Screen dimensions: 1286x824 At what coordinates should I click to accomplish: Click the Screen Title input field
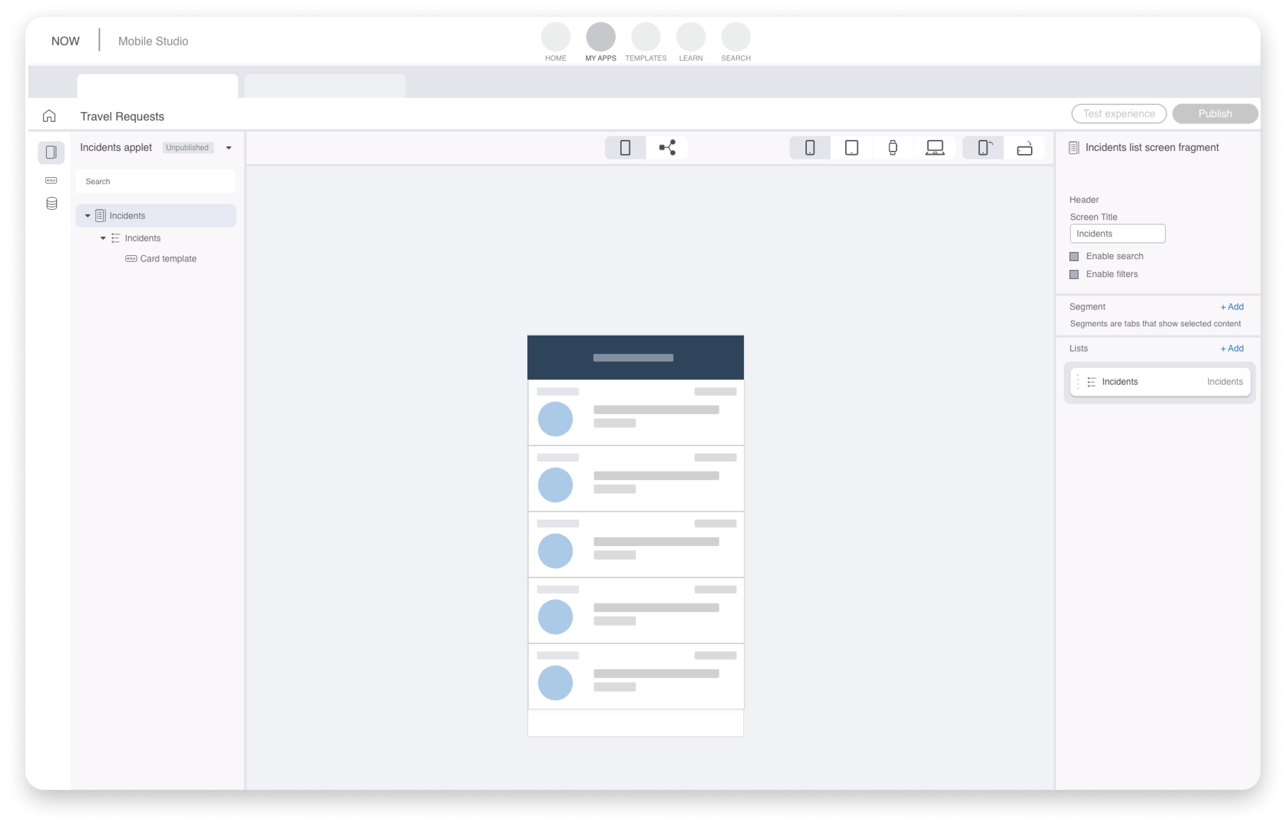(1117, 233)
